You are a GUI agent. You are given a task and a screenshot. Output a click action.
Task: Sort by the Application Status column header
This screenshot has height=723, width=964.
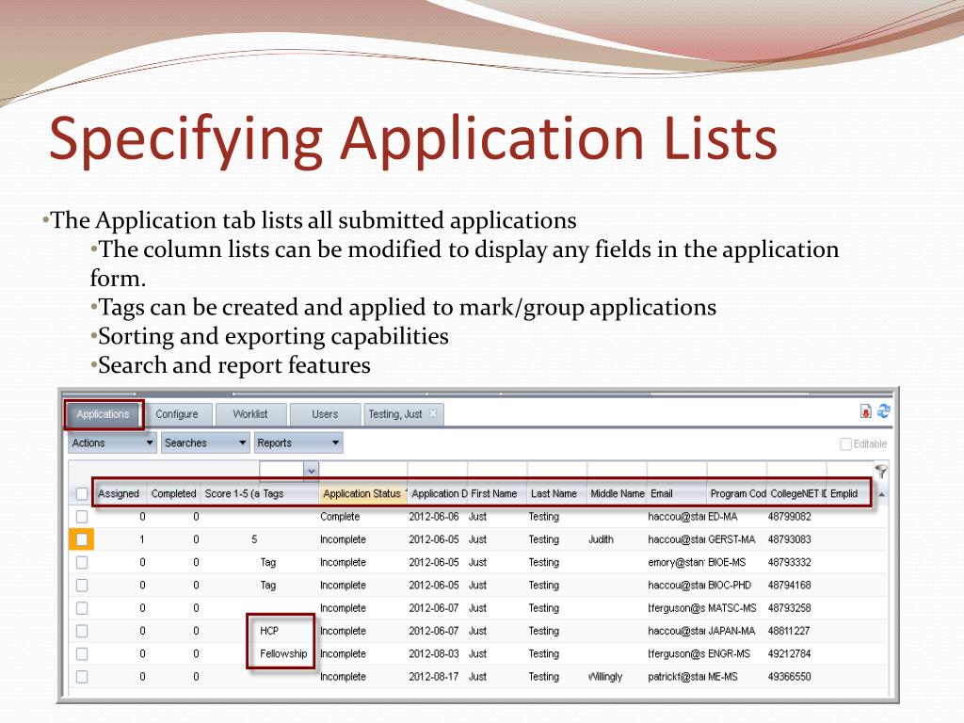click(362, 493)
